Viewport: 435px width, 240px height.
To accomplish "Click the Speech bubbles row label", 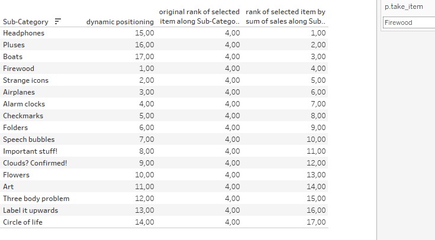I will 28,140.
